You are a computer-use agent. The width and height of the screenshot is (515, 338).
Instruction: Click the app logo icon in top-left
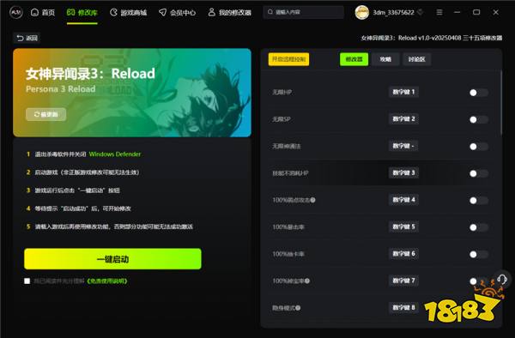click(16, 13)
